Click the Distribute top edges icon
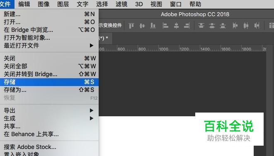 (x=201, y=26)
